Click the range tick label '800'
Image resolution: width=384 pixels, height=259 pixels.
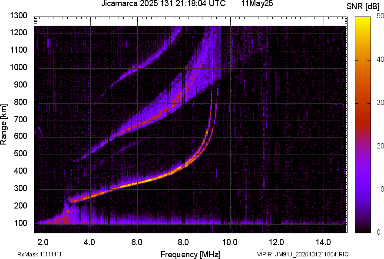20,102
